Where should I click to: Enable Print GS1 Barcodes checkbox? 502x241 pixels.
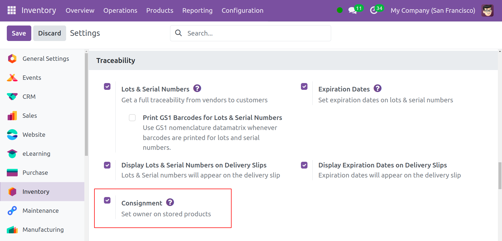(x=132, y=118)
